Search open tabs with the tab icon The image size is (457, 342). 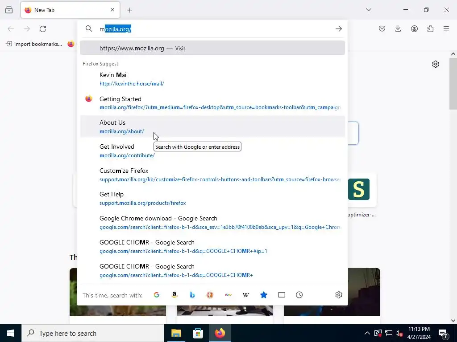tap(282, 295)
